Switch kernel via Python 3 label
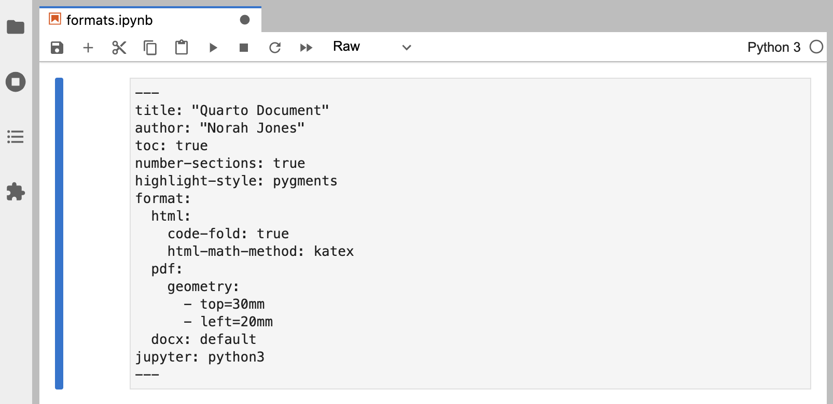 (773, 47)
